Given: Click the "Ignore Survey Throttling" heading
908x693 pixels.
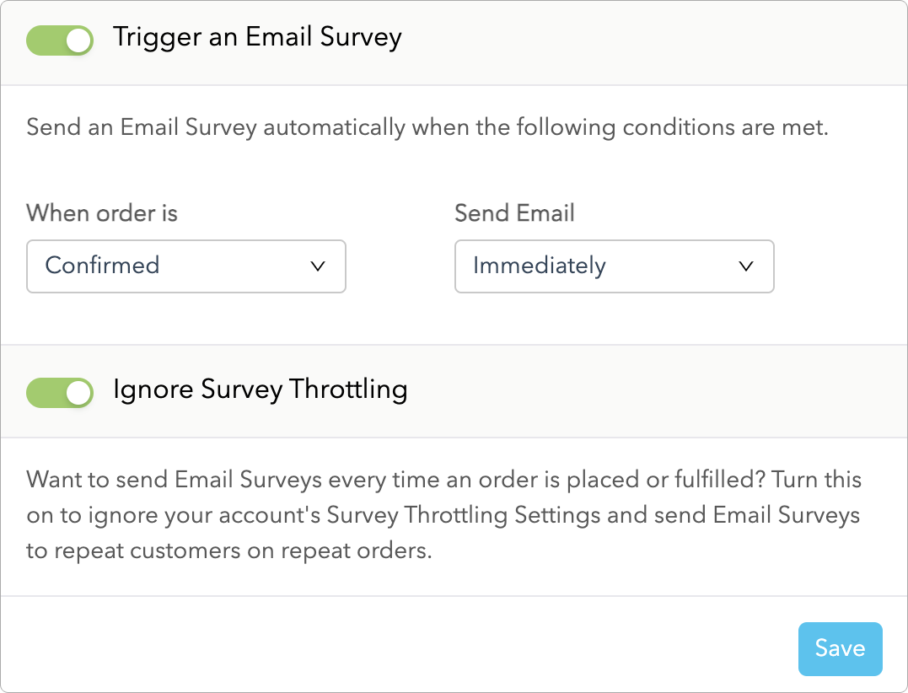Looking at the screenshot, I should [x=260, y=389].
